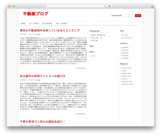Click the Archive sidebar heading
This screenshot has width=161, height=136.
[x=124, y=43]
